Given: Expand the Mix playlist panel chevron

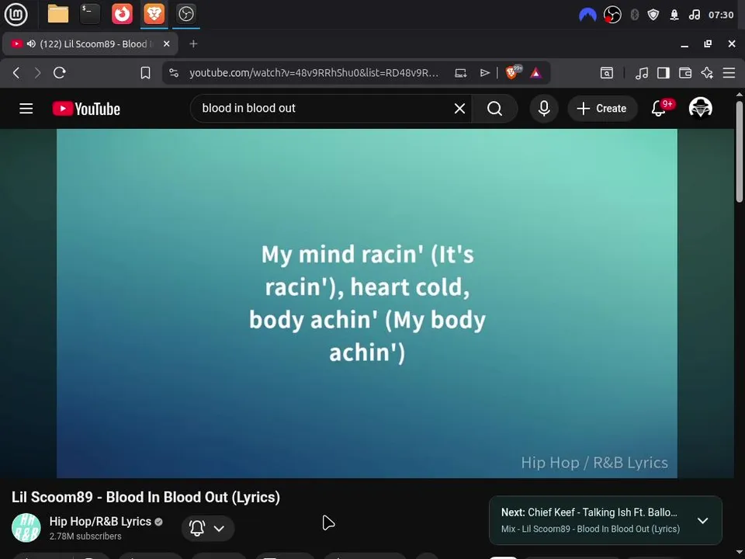Looking at the screenshot, I should tap(703, 520).
